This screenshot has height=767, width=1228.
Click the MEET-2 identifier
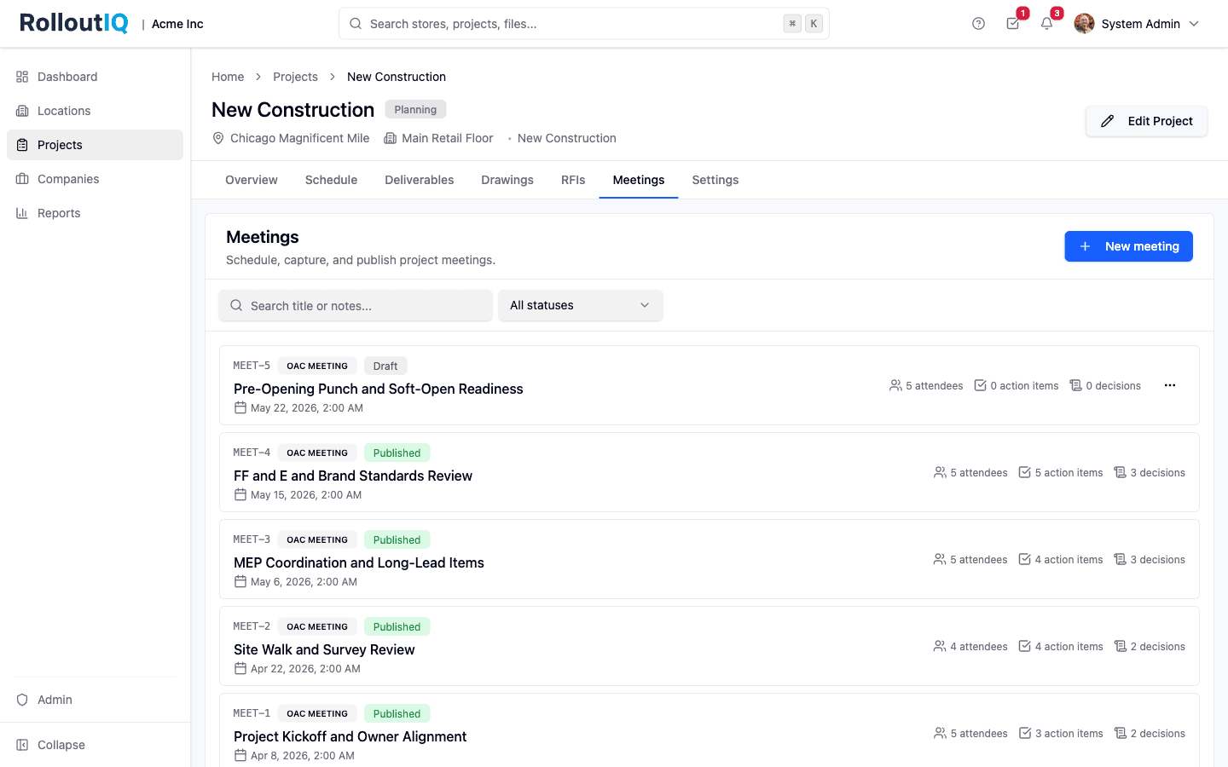pos(252,626)
